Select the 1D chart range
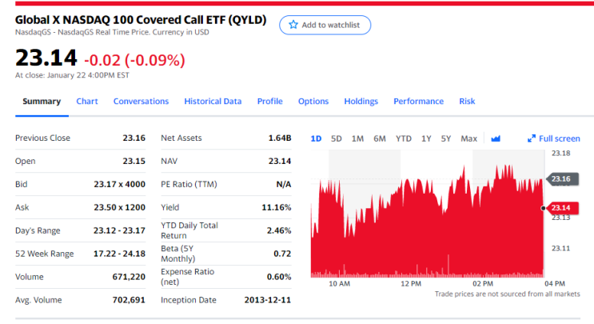Screen dimensions: 594x324 (x=316, y=138)
